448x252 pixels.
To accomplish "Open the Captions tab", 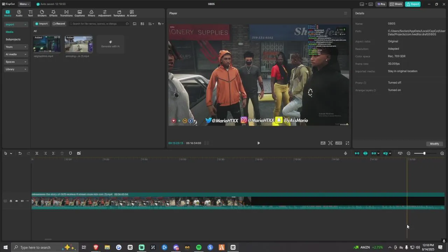I will [79, 13].
